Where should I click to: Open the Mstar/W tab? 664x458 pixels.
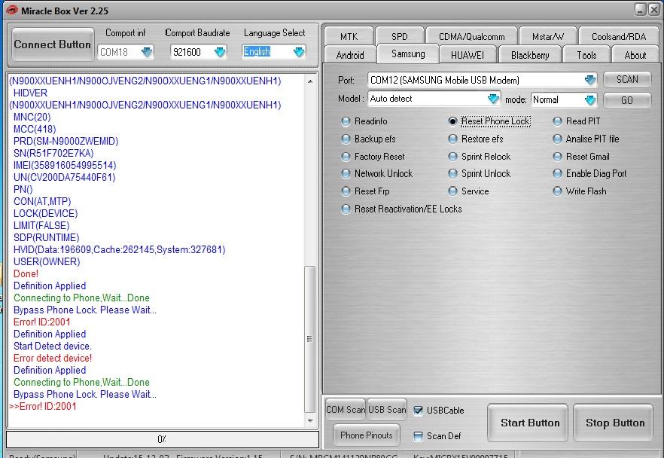(x=548, y=36)
